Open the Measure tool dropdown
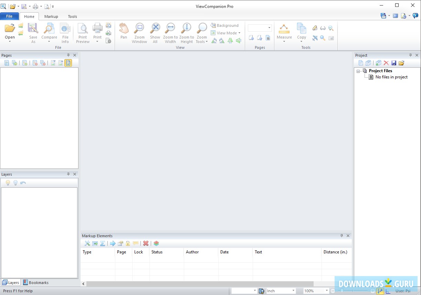The height and width of the screenshot is (295, 421). (284, 42)
